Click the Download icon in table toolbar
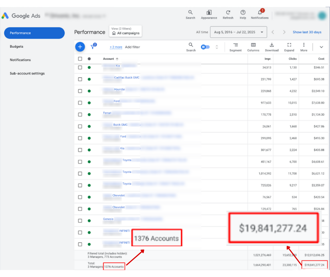 click(x=271, y=45)
